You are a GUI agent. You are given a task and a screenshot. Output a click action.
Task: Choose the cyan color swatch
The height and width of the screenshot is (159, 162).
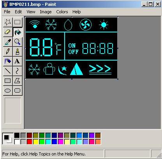[48, 141]
